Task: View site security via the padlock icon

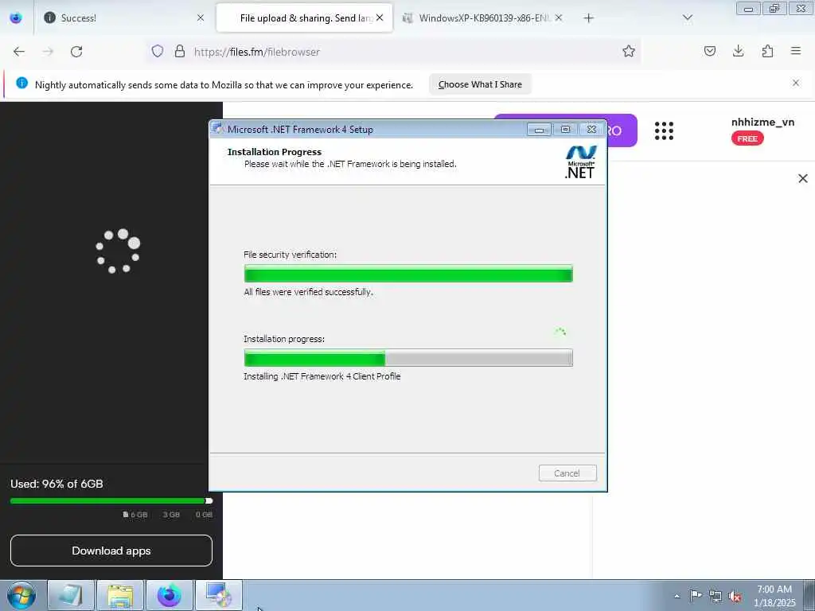Action: pos(180,51)
